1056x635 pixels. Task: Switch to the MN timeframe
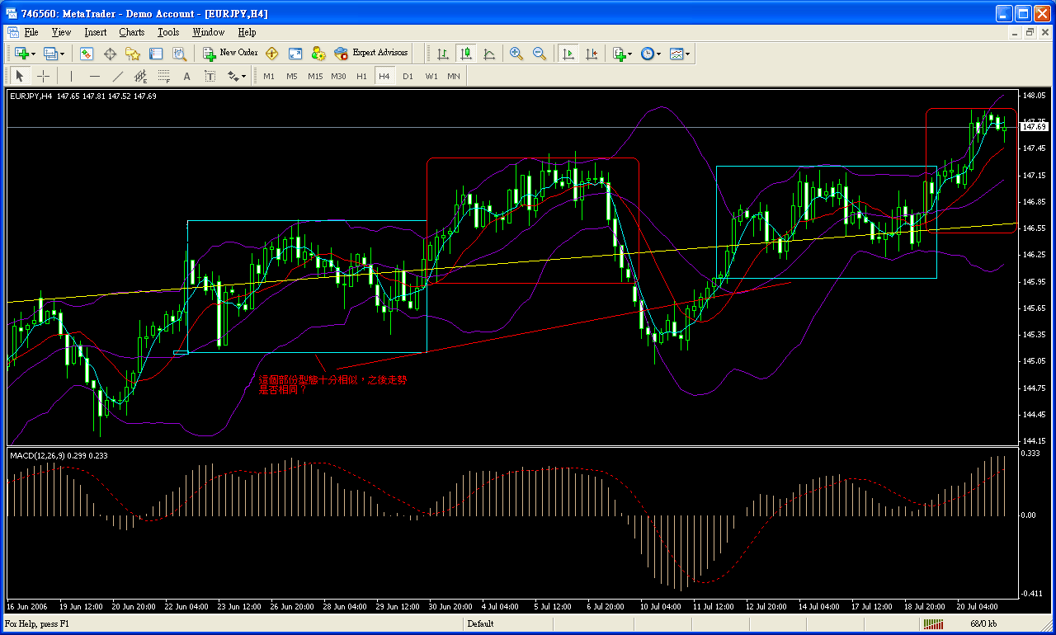point(454,76)
